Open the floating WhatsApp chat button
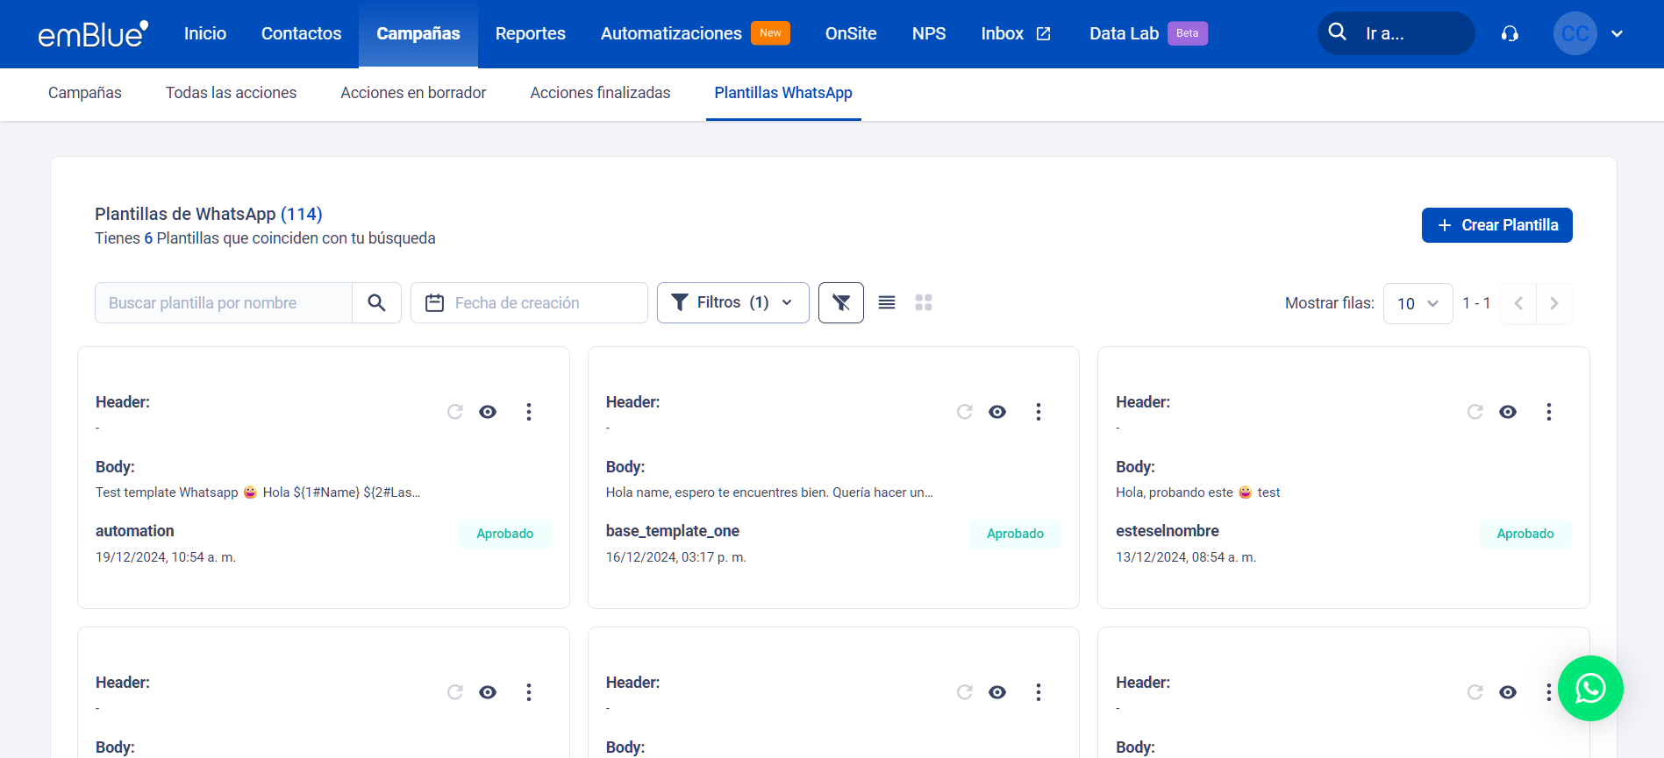1664x758 pixels. coord(1589,689)
